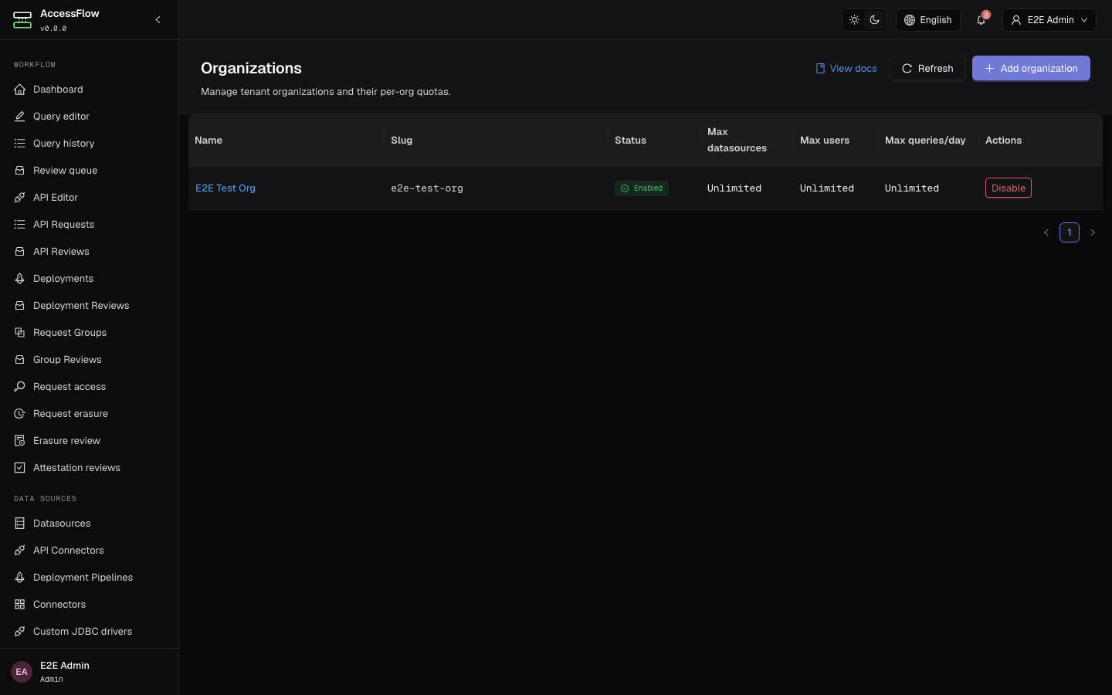Viewport: 1112px width, 695px height.
Task: Click the AccessFlow logo icon
Action: point(22,20)
